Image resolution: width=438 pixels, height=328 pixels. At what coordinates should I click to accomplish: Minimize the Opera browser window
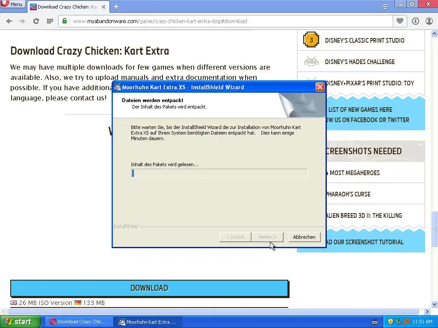(401, 4)
